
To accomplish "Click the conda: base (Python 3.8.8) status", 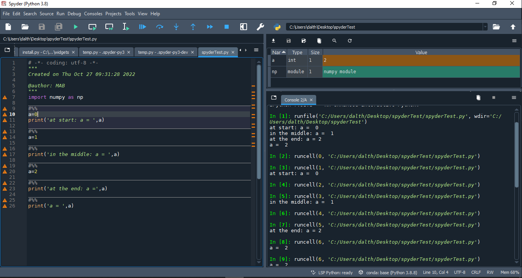I will click(388, 272).
